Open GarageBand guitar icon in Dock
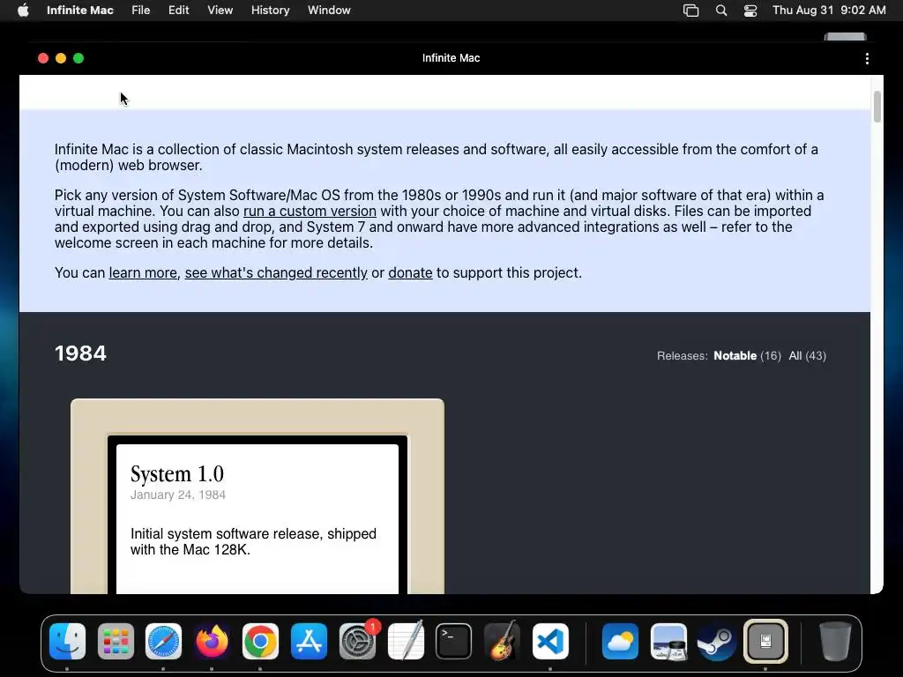The image size is (903, 677). click(502, 641)
